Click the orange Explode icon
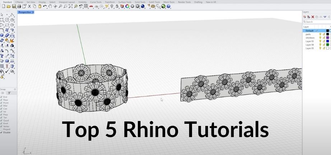The height and width of the screenshot is (155, 331). click(x=12, y=40)
